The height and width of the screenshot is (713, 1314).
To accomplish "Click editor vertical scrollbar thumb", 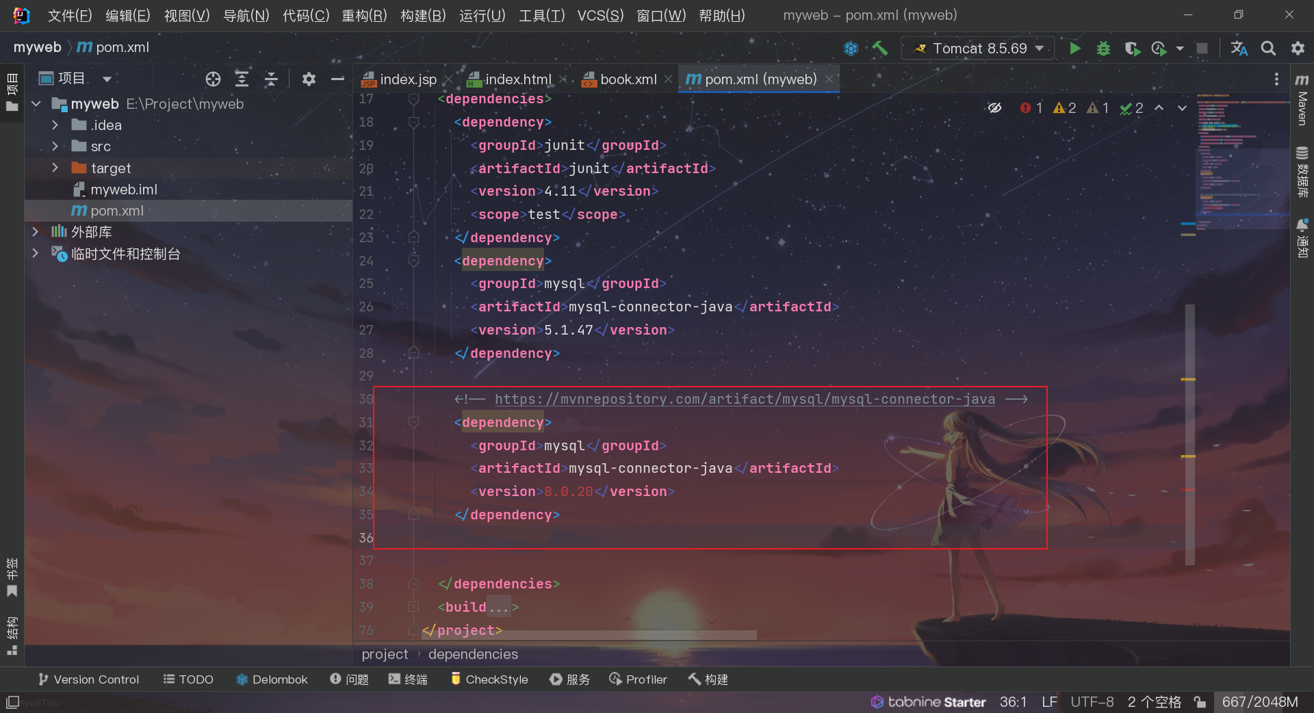I will 1189,435.
